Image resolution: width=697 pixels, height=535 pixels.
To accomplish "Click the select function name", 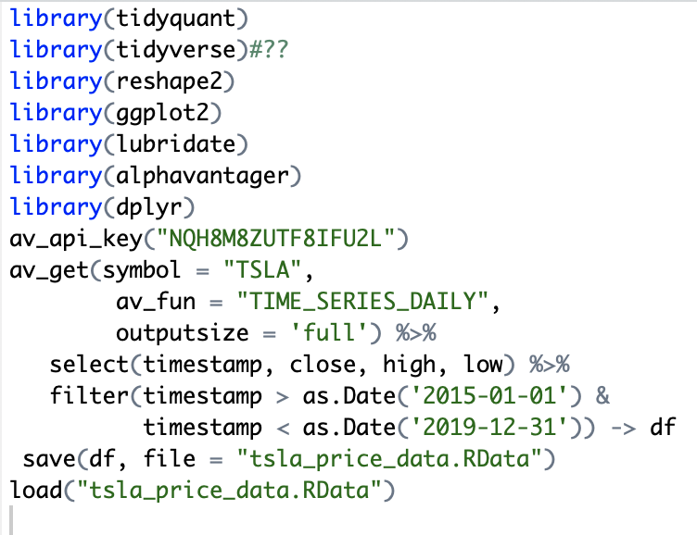I will [x=89, y=364].
